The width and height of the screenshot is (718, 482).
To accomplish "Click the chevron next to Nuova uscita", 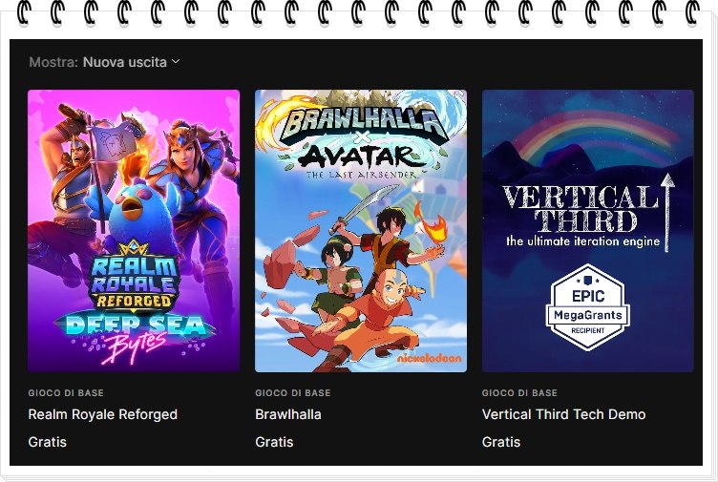I will (x=176, y=62).
